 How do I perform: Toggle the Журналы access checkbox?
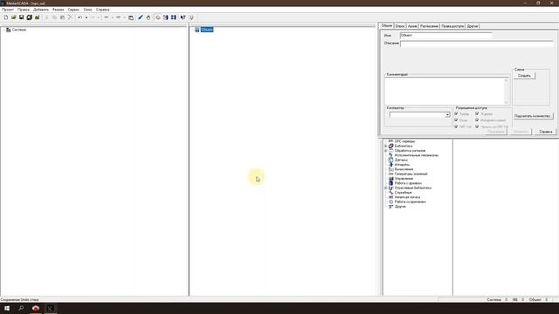point(477,113)
